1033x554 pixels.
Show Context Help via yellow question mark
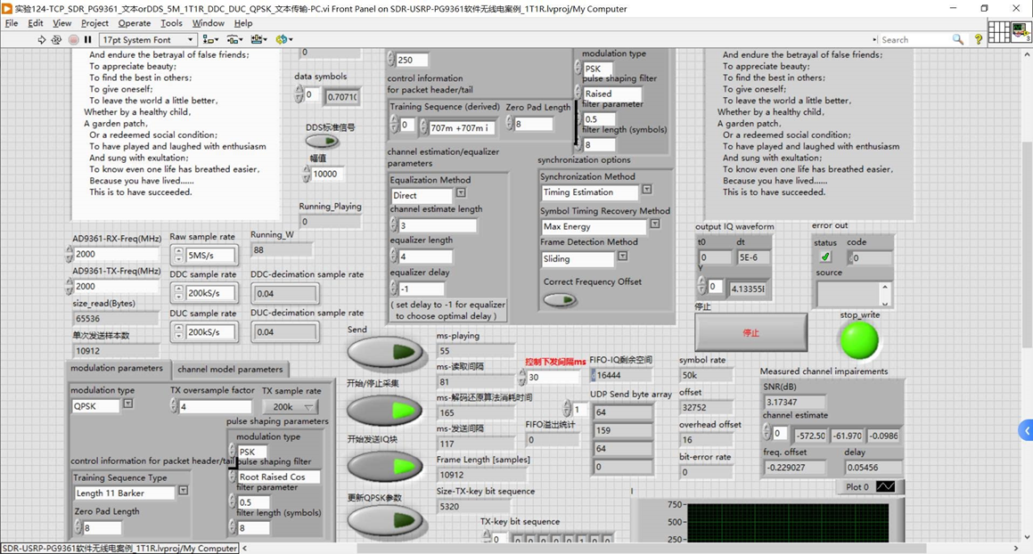979,39
